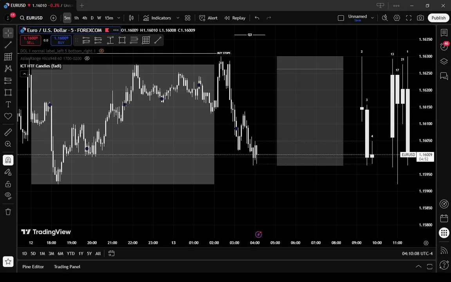Select the crosshair cursor tool

coord(8,33)
